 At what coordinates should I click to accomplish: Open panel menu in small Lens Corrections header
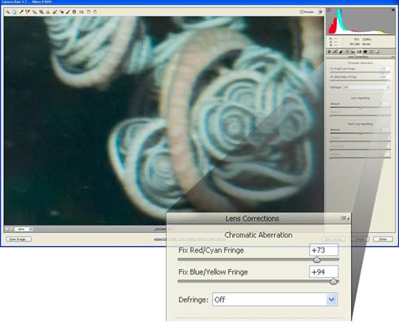click(392, 57)
